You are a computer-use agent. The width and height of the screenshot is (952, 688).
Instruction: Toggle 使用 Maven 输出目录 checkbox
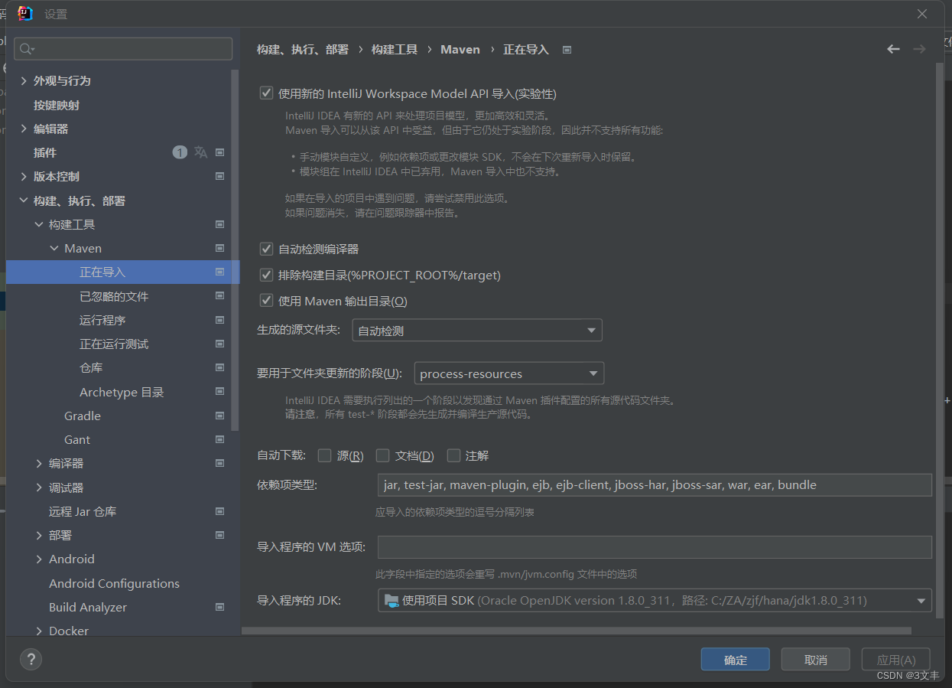(x=266, y=301)
